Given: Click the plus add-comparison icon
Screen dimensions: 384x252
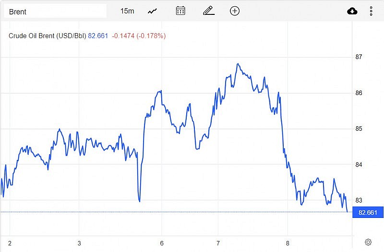Looking at the screenshot, I should (235, 11).
